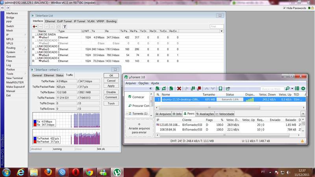Open Firefox from the taskbar
The width and height of the screenshot is (315, 177).
(x=48, y=171)
